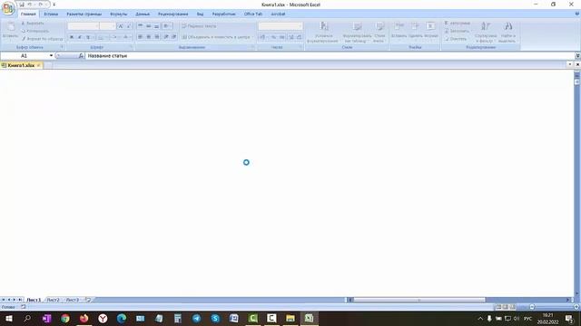Screen dimensions: 581x326
Task: Select the Лист3 sheet tab
Action: tap(73, 300)
